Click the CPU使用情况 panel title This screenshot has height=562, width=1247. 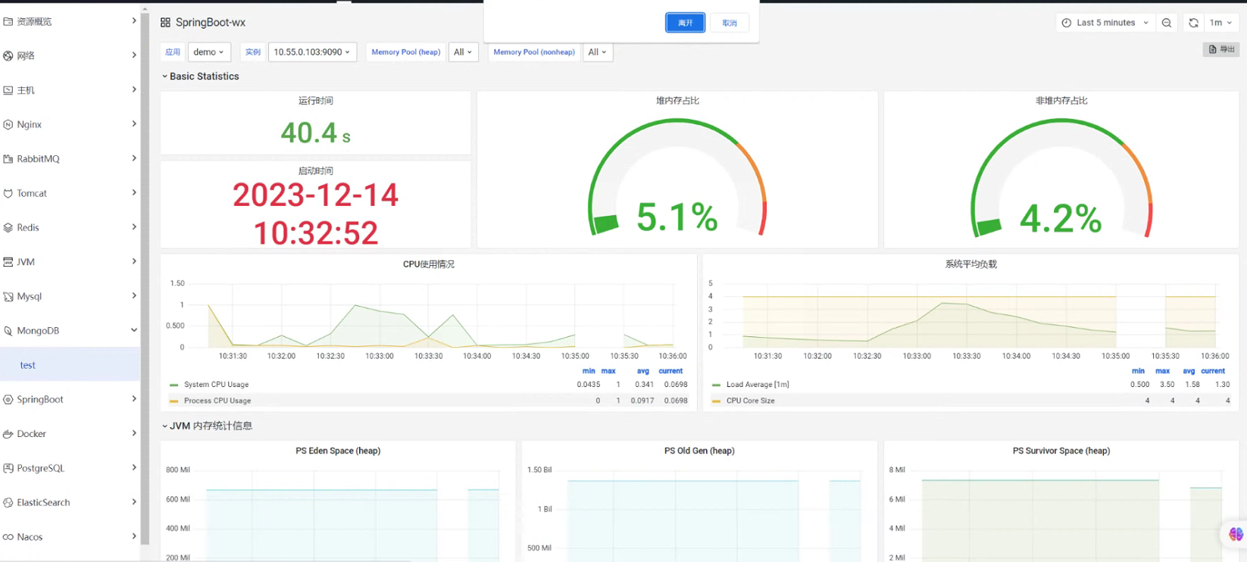coord(429,264)
